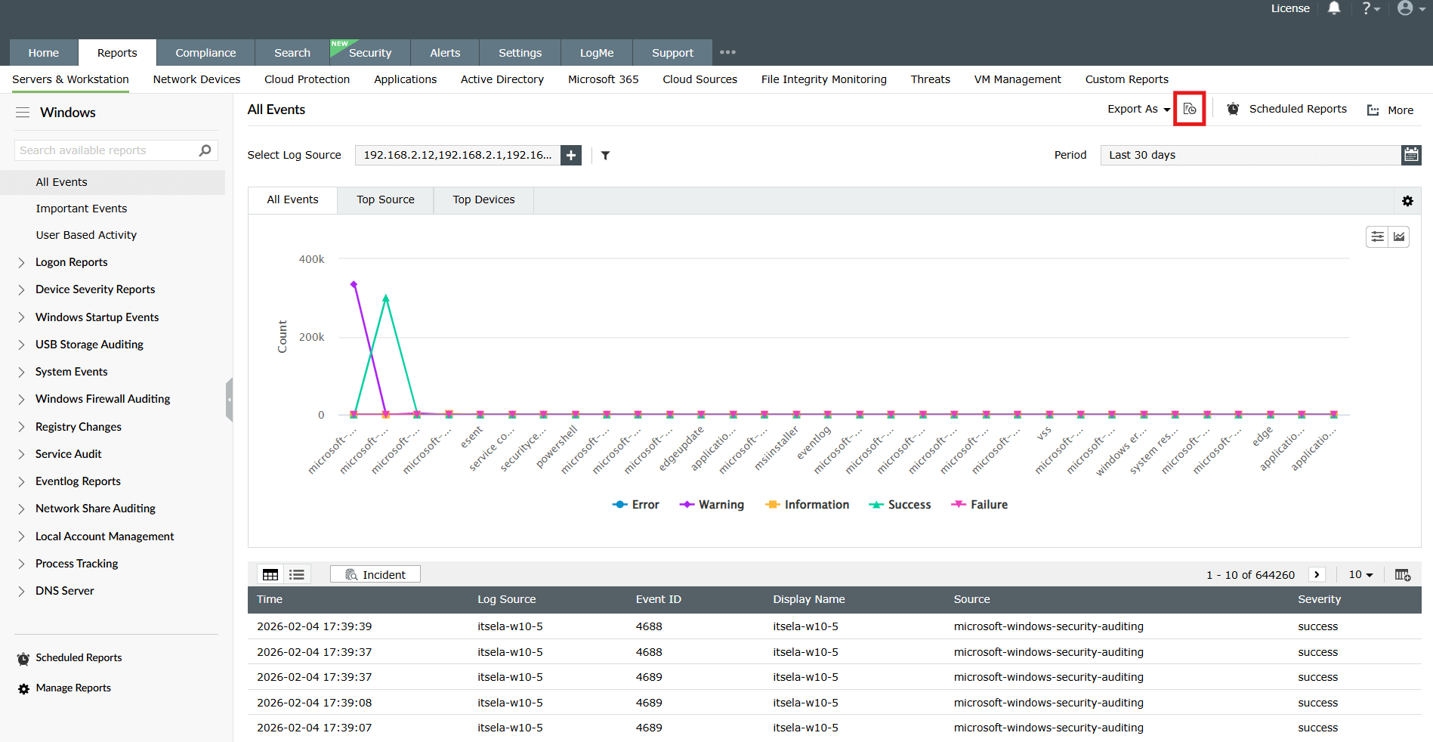Open chart options sliders icon

click(x=1377, y=237)
